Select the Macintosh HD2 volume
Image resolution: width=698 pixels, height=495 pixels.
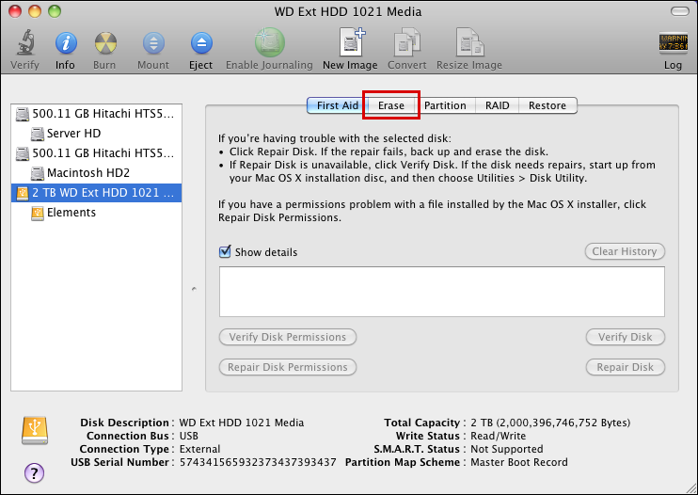click(96, 173)
